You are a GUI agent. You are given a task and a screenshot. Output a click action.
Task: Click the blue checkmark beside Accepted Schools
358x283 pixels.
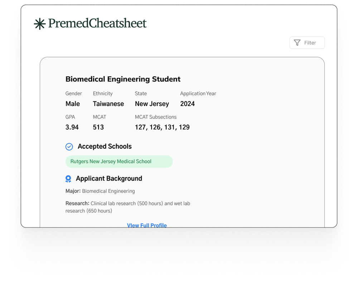[x=69, y=147]
